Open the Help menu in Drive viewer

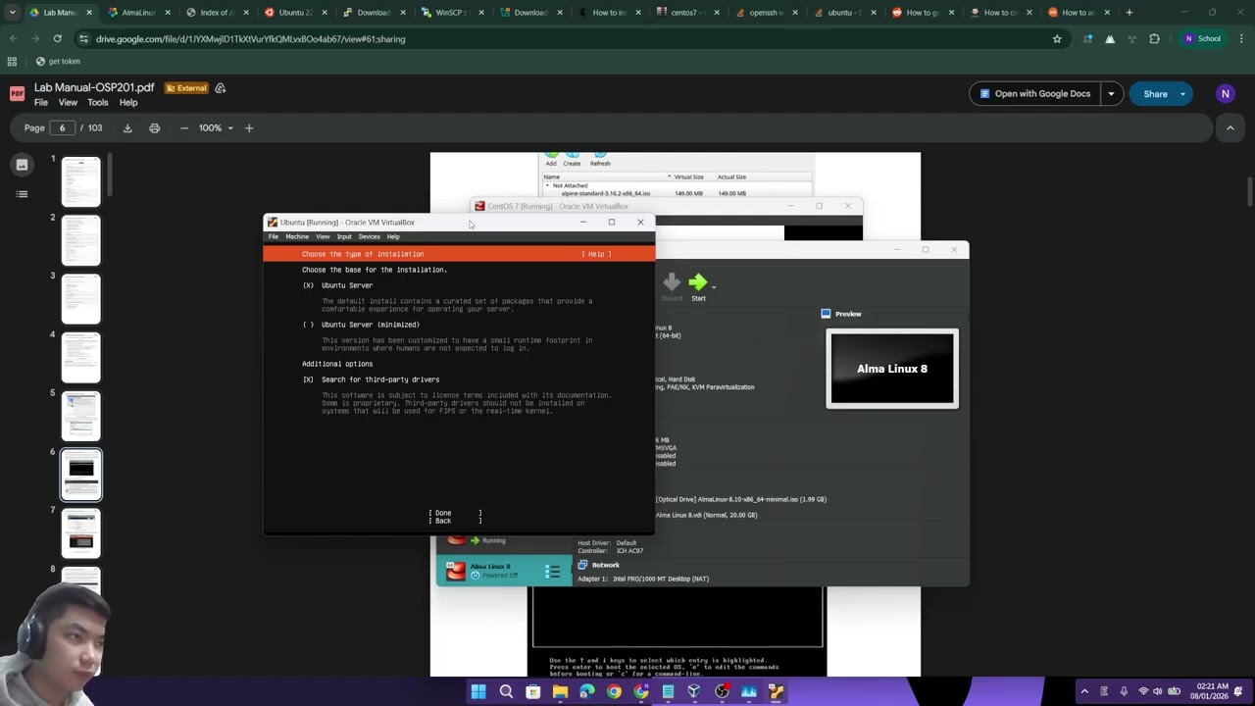tap(128, 102)
